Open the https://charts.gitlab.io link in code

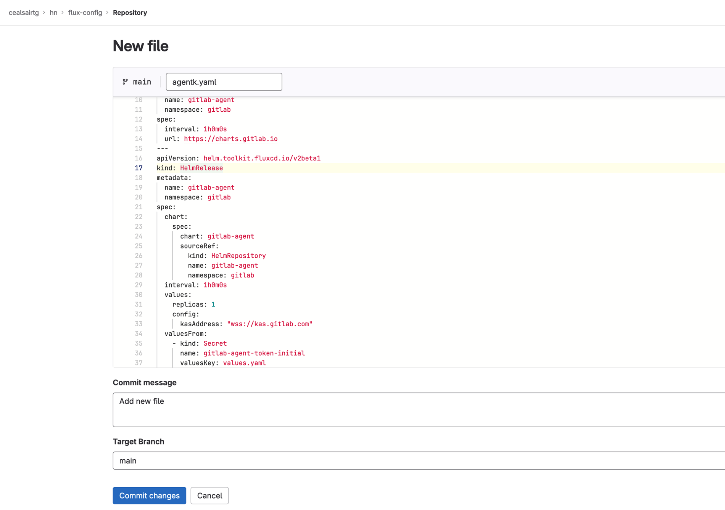coord(230,139)
